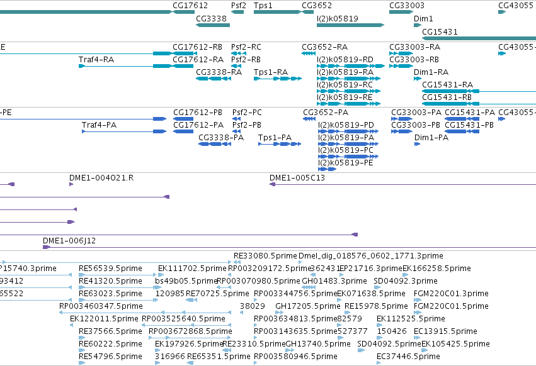Viewport: 536px width, 366px height.
Task: Click clone DME1-004021.R label
Action: (101, 178)
